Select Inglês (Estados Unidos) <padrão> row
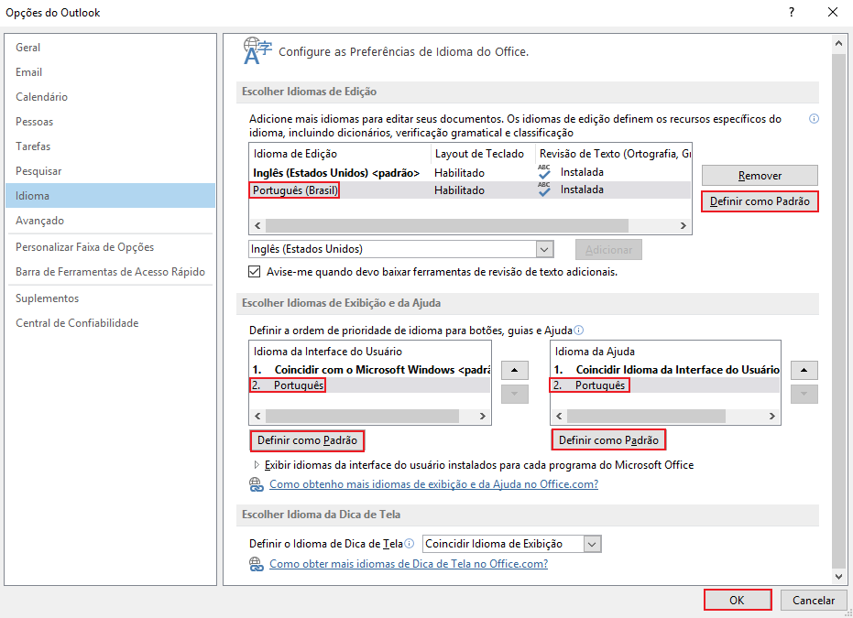Viewport: 853px width, 618px height. pos(469,172)
